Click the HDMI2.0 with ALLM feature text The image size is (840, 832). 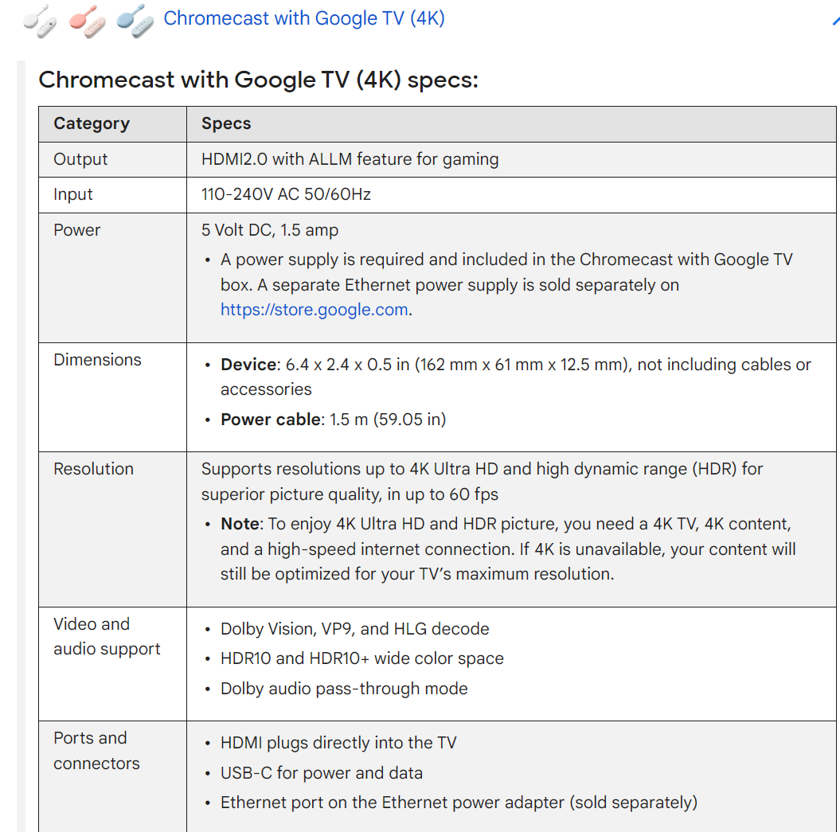350,159
